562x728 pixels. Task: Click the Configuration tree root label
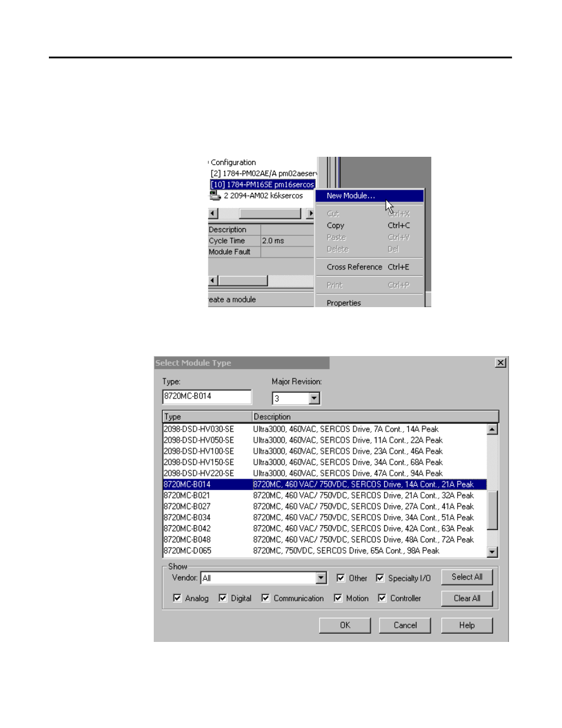point(233,162)
